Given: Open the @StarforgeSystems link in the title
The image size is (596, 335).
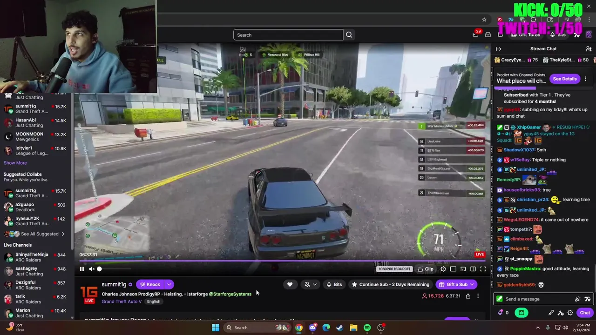Looking at the screenshot, I should (x=230, y=294).
